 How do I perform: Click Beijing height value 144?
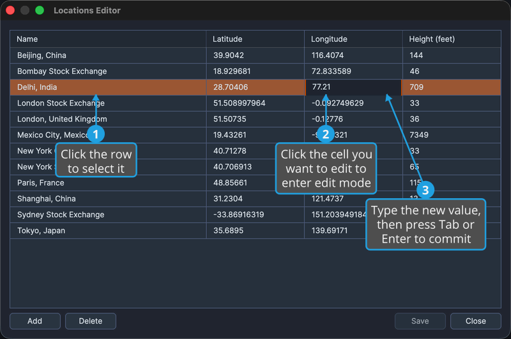click(x=452, y=55)
